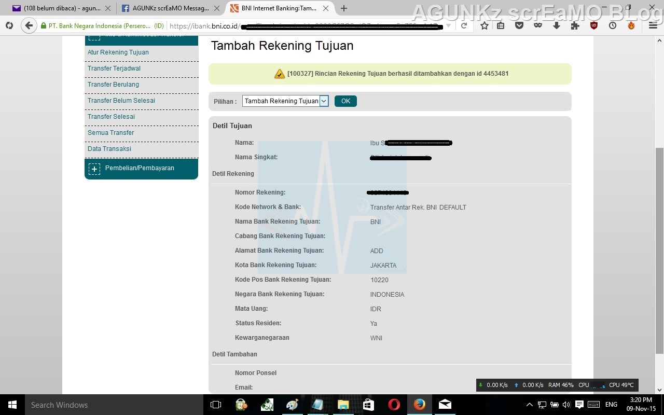Launch Opera browser from the taskbar

[394, 405]
